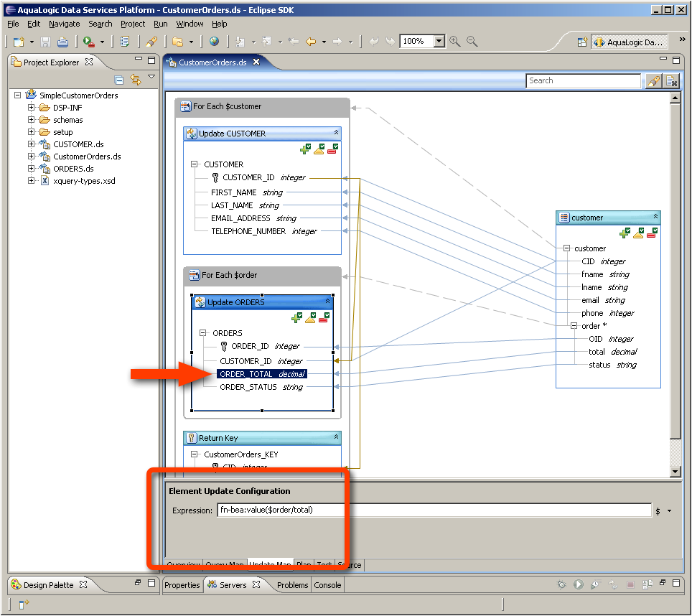
Task: Open the Window menu
Action: (190, 24)
